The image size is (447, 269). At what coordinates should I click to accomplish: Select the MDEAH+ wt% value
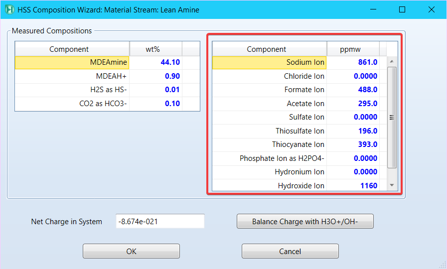[155, 76]
